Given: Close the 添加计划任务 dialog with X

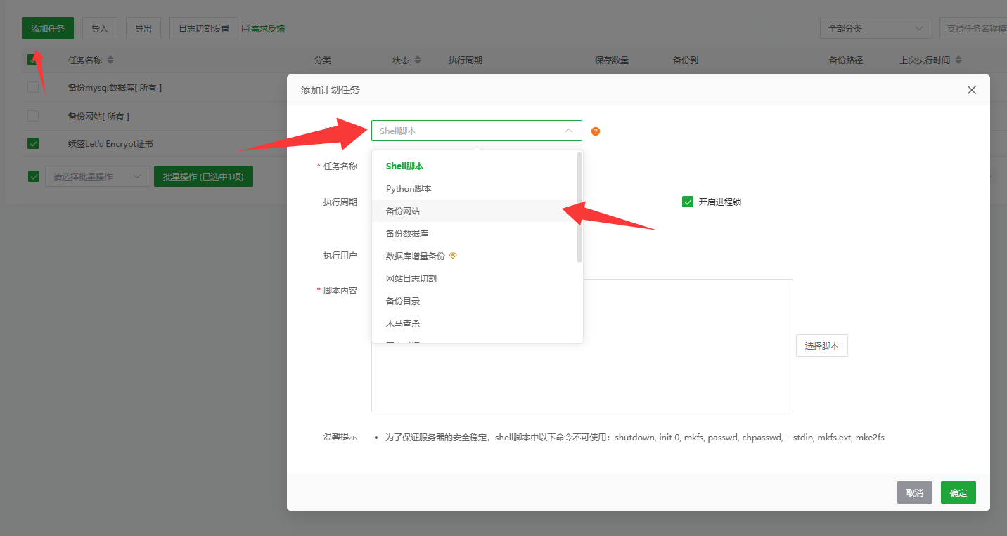Looking at the screenshot, I should click(971, 90).
